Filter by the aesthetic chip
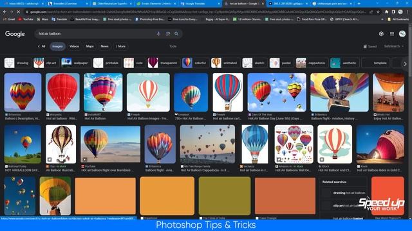 [344, 63]
